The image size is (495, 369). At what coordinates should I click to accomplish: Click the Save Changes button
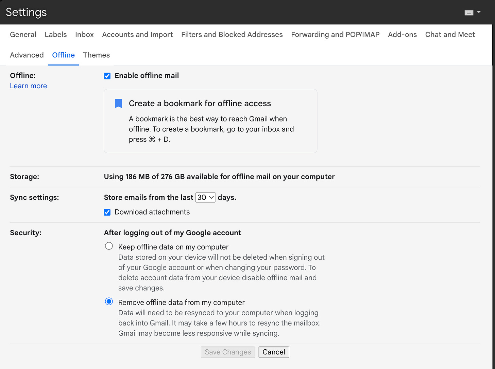point(228,352)
